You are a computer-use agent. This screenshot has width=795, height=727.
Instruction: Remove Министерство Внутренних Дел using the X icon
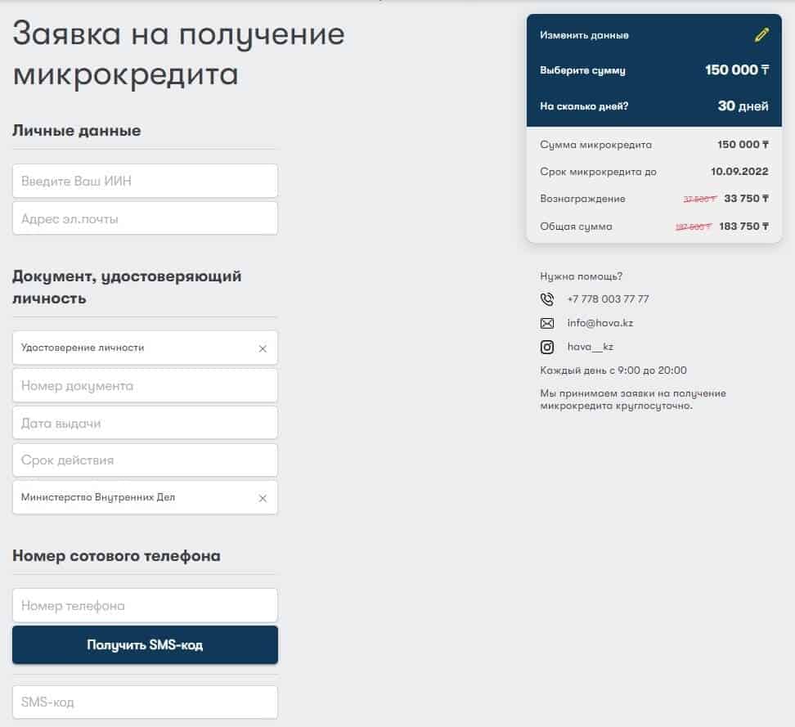263,497
